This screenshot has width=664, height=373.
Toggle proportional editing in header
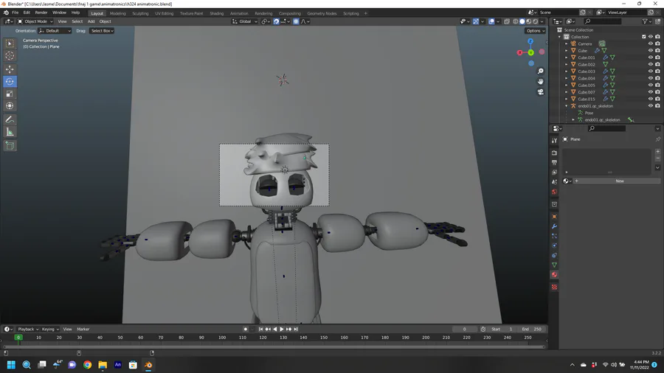pyautogui.click(x=296, y=21)
